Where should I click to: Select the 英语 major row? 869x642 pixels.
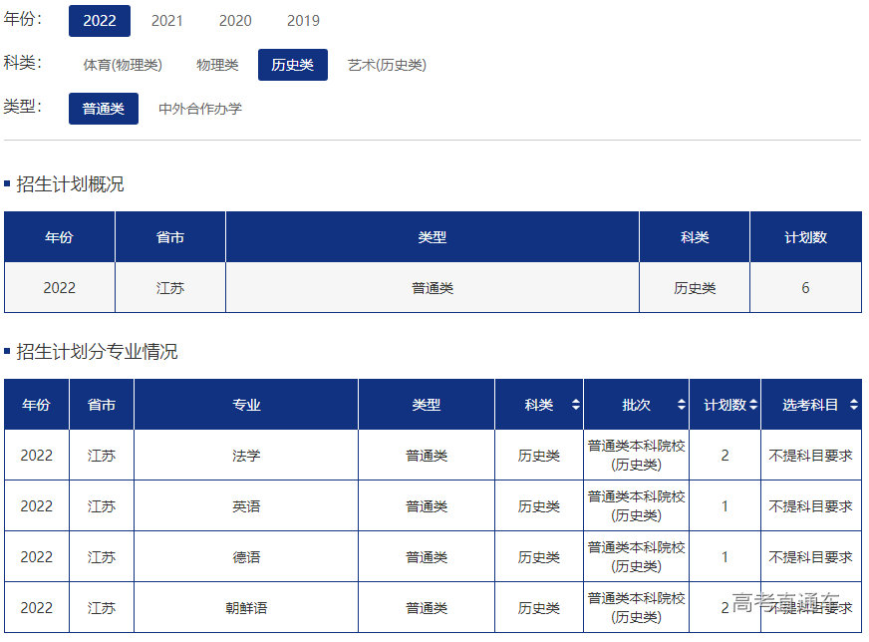click(x=246, y=506)
